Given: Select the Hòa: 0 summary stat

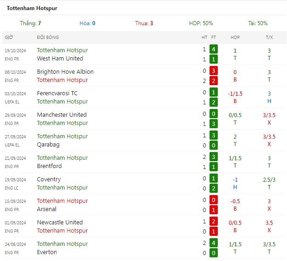Looking at the screenshot, I should pos(88,23).
